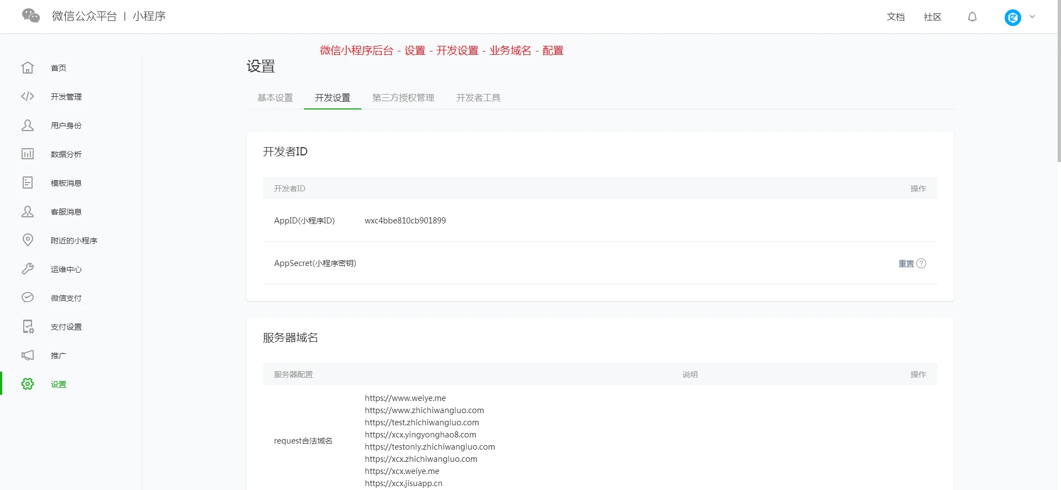Click the 附近的小程序 location pin icon
Screen dimensions: 1061x490
coord(28,240)
